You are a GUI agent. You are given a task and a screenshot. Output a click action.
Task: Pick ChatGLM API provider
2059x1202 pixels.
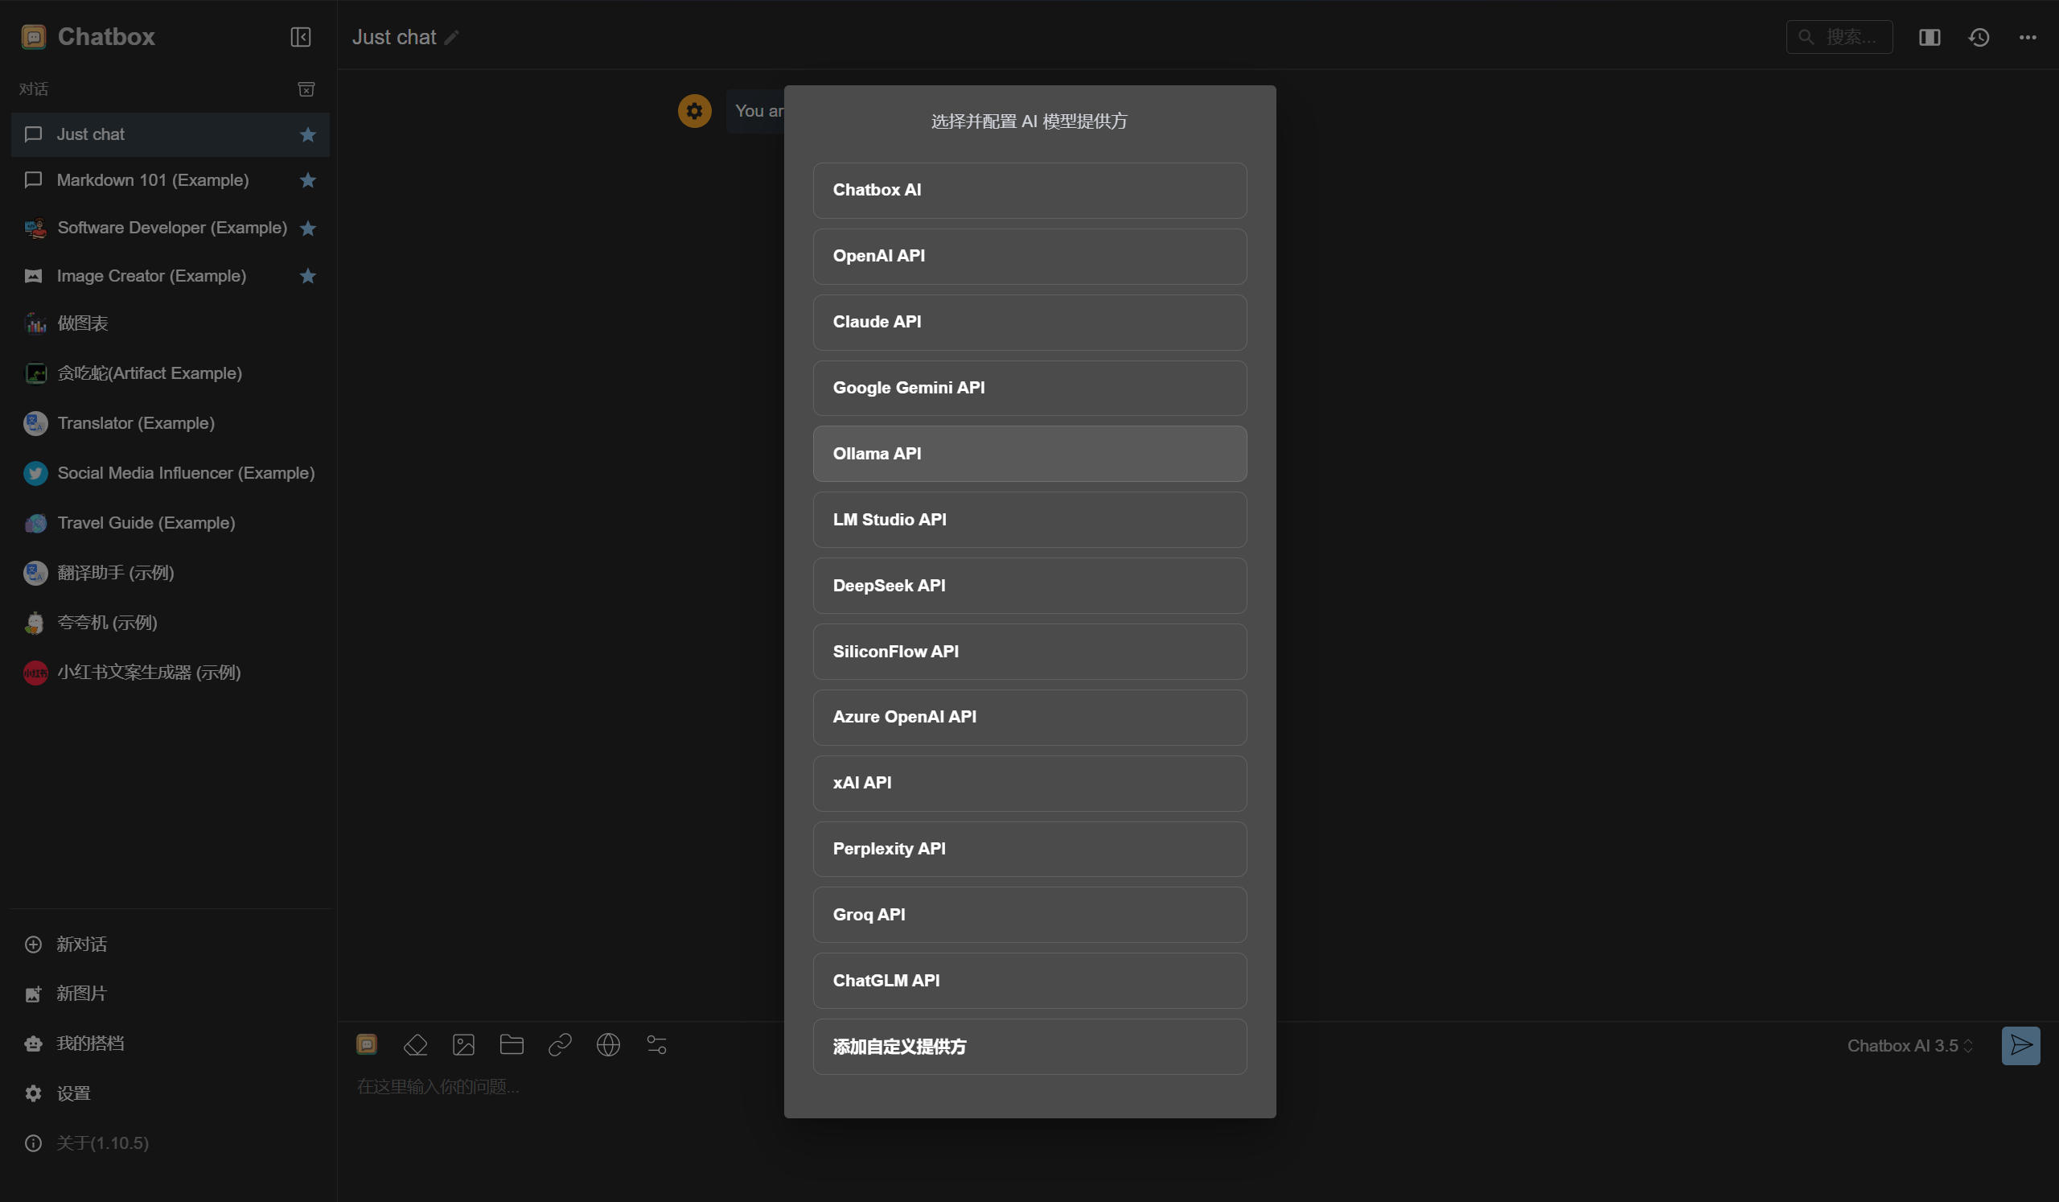pyautogui.click(x=1029, y=981)
